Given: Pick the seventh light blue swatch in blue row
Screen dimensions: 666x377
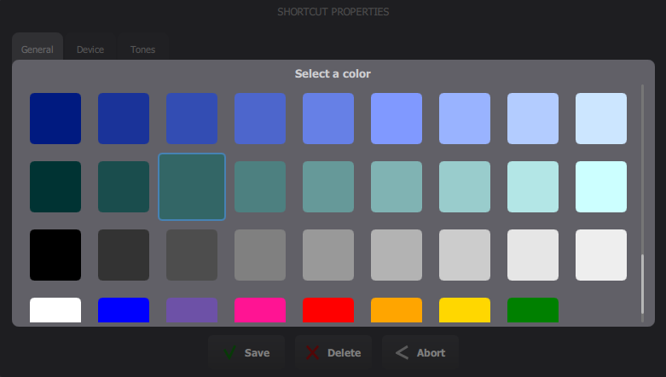Looking at the screenshot, I should pos(465,119).
